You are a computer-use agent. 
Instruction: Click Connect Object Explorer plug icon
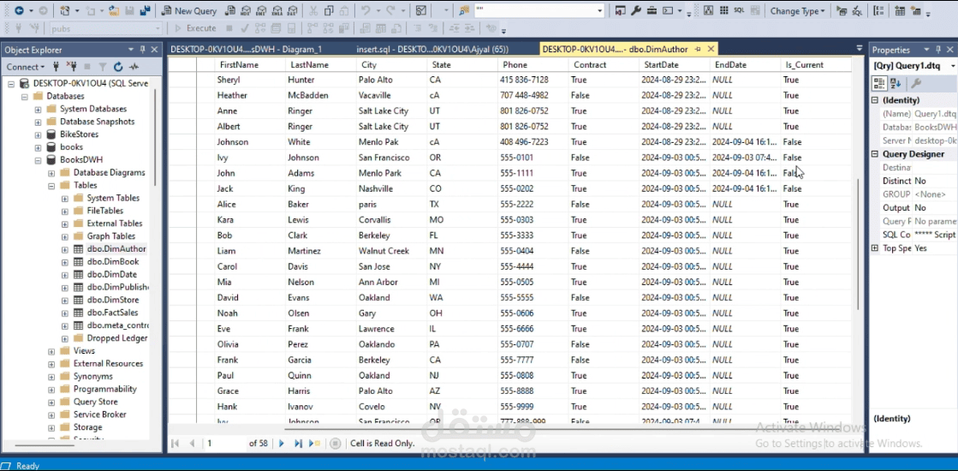coord(57,67)
